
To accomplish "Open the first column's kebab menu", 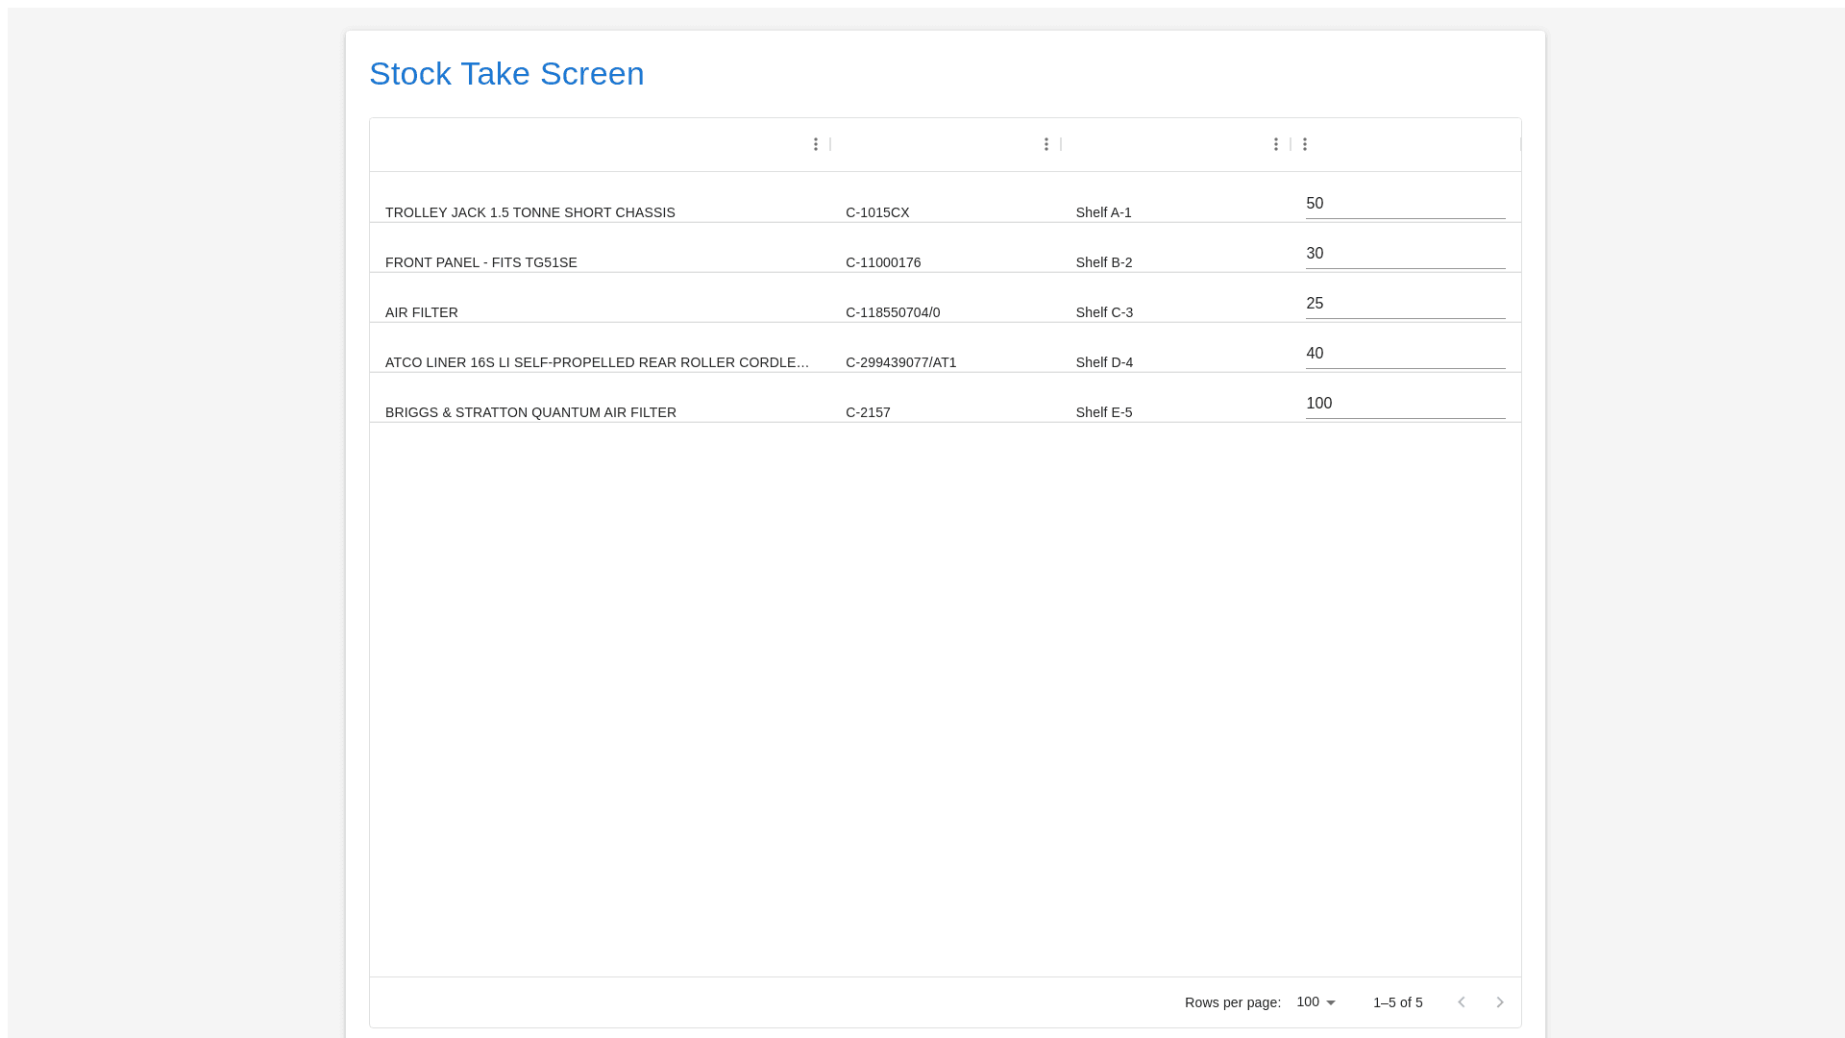I will 816,144.
